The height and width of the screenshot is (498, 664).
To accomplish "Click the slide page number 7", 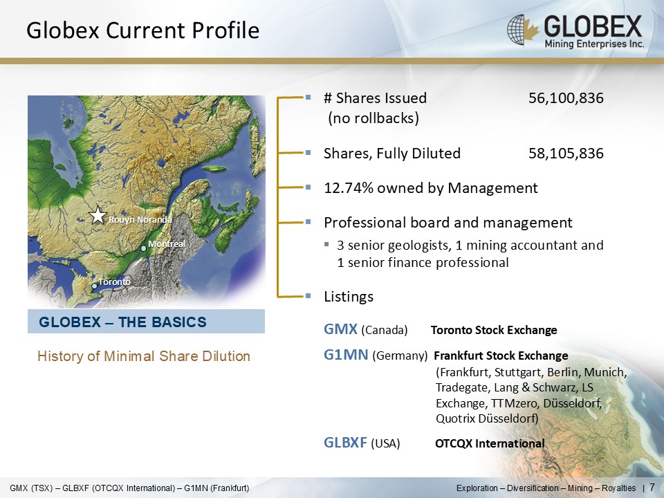I will point(652,488).
